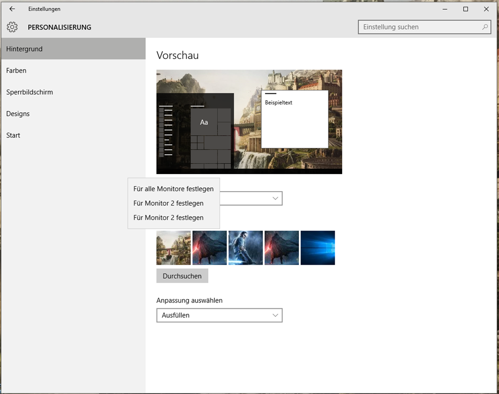Open the Sperrbildschirm settings
The image size is (499, 394).
click(73, 92)
